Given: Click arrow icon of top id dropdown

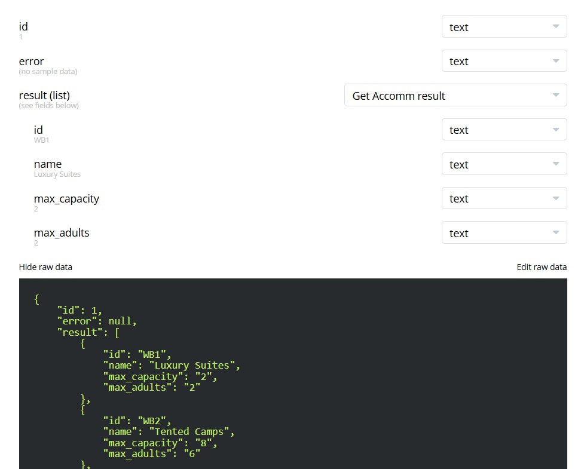Looking at the screenshot, I should [x=556, y=26].
